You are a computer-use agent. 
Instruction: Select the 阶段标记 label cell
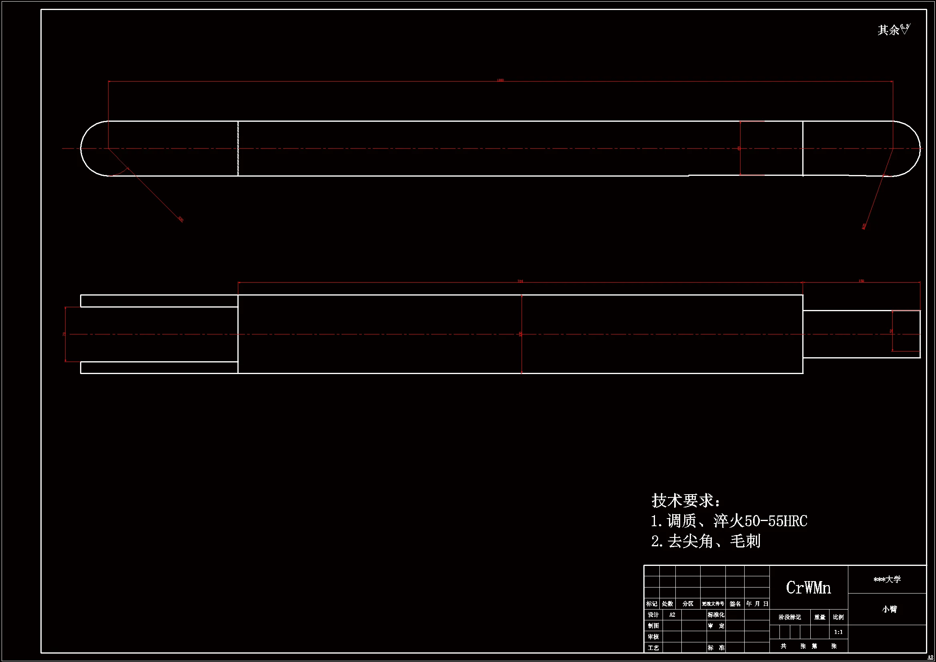coord(789,618)
